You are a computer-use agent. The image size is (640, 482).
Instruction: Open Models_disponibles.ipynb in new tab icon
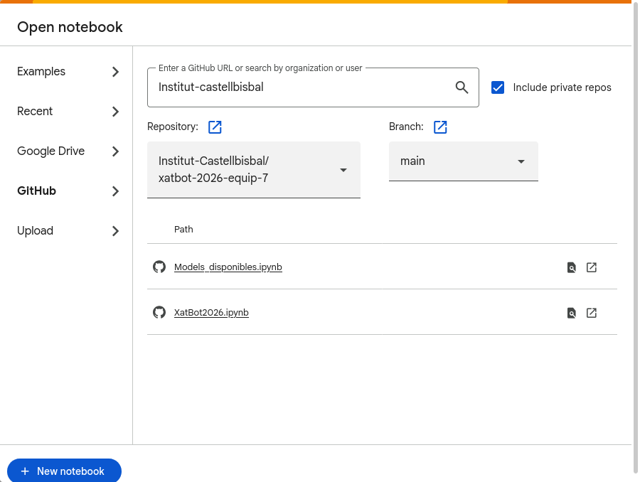(592, 267)
